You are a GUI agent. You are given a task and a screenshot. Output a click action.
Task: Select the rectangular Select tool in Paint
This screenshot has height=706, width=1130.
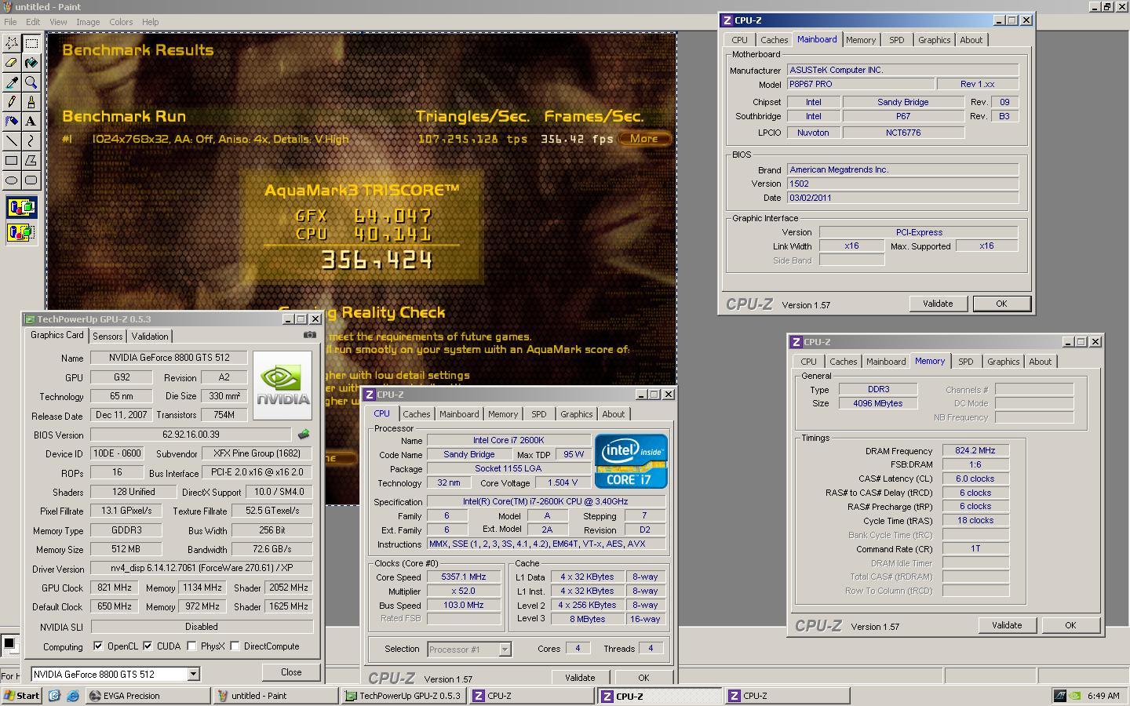pos(31,43)
